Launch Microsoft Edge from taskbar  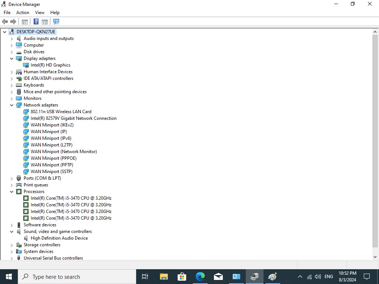[x=200, y=277]
